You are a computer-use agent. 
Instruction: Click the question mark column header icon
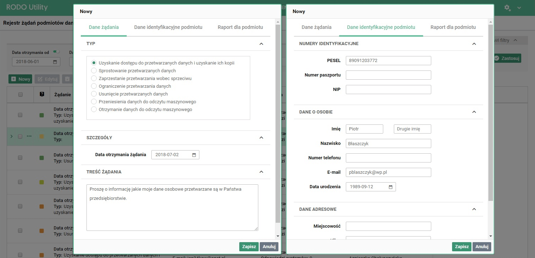point(42,94)
